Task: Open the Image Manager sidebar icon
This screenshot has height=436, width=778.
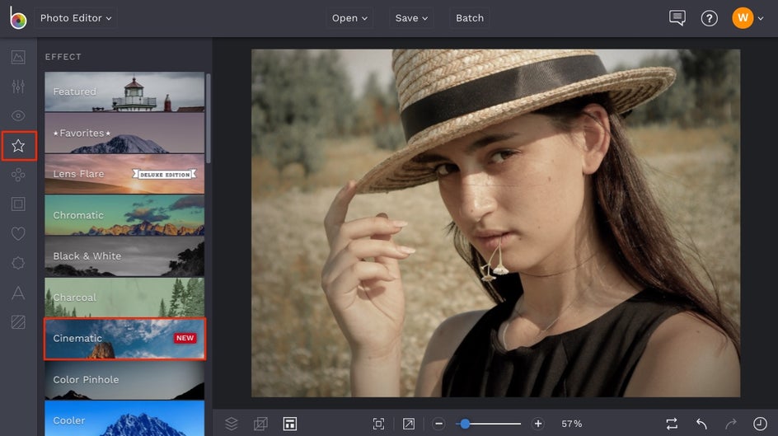Action: click(18, 57)
